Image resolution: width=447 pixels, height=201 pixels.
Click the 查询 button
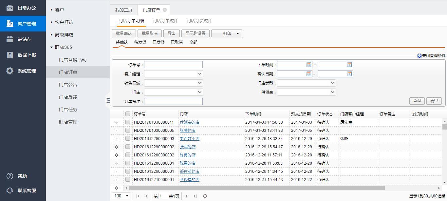[417, 101]
